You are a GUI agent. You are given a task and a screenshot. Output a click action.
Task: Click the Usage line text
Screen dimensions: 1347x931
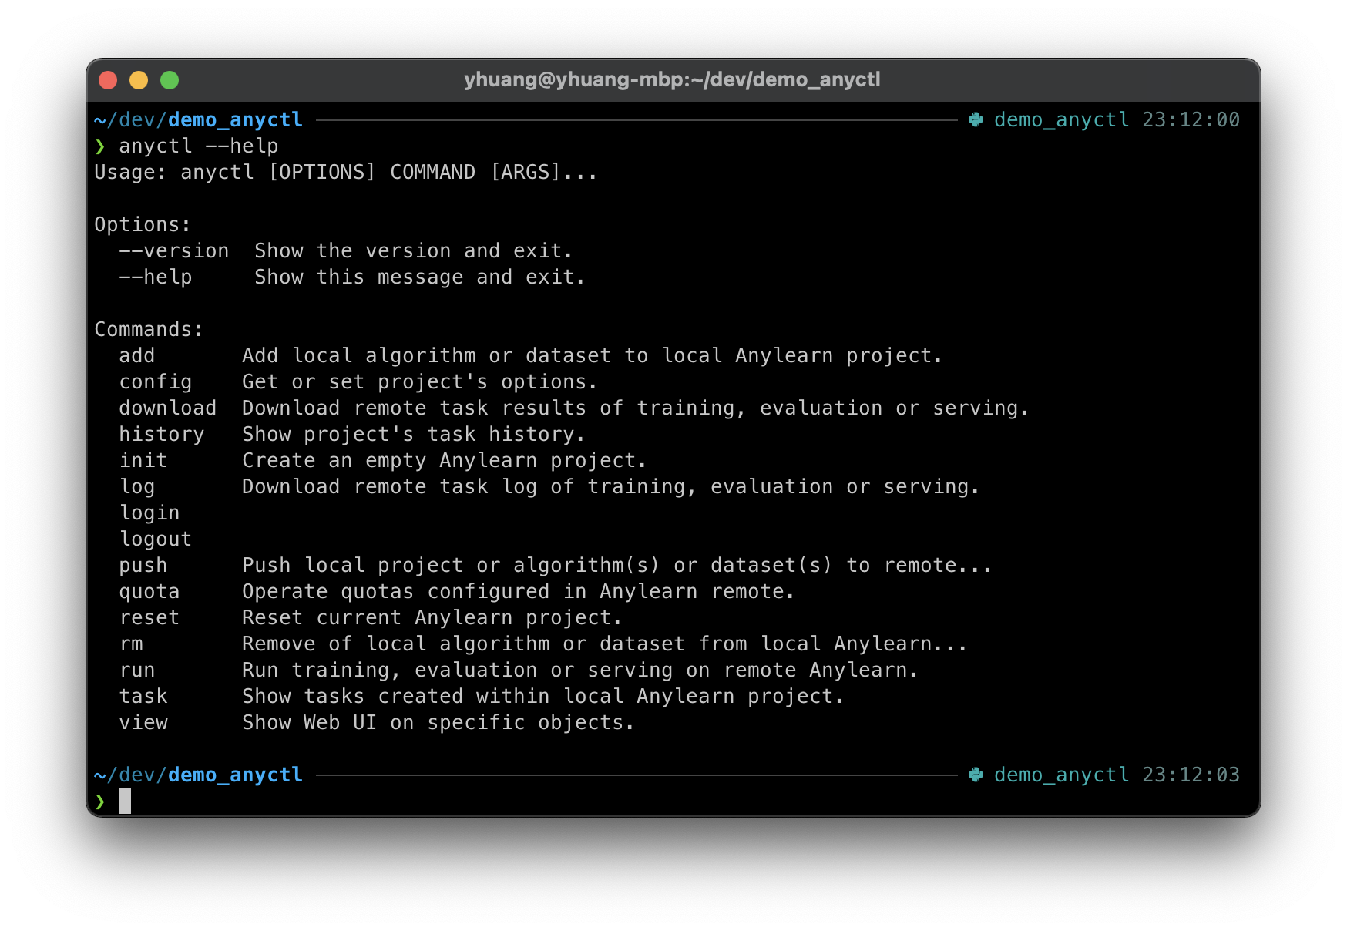pos(346,172)
